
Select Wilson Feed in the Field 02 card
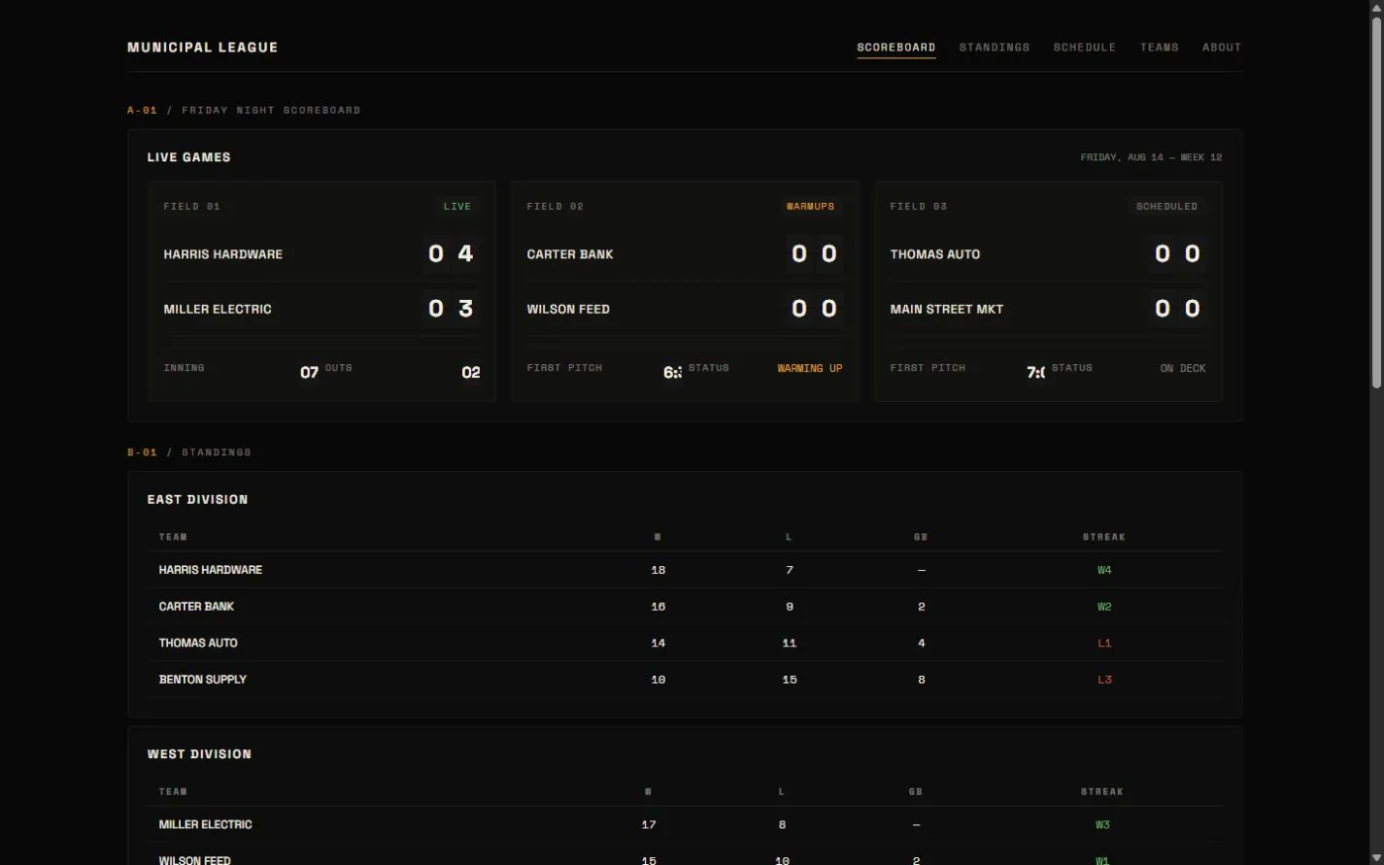pyautogui.click(x=568, y=309)
